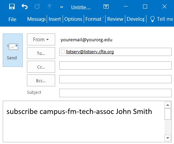Switch to the Options ribbon tab

[73, 19]
